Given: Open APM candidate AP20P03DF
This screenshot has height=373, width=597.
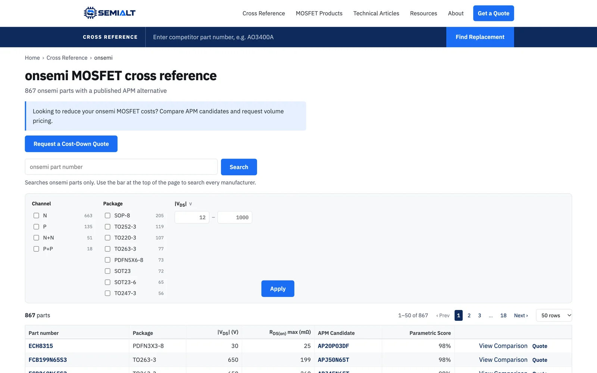Looking at the screenshot, I should click(333, 346).
